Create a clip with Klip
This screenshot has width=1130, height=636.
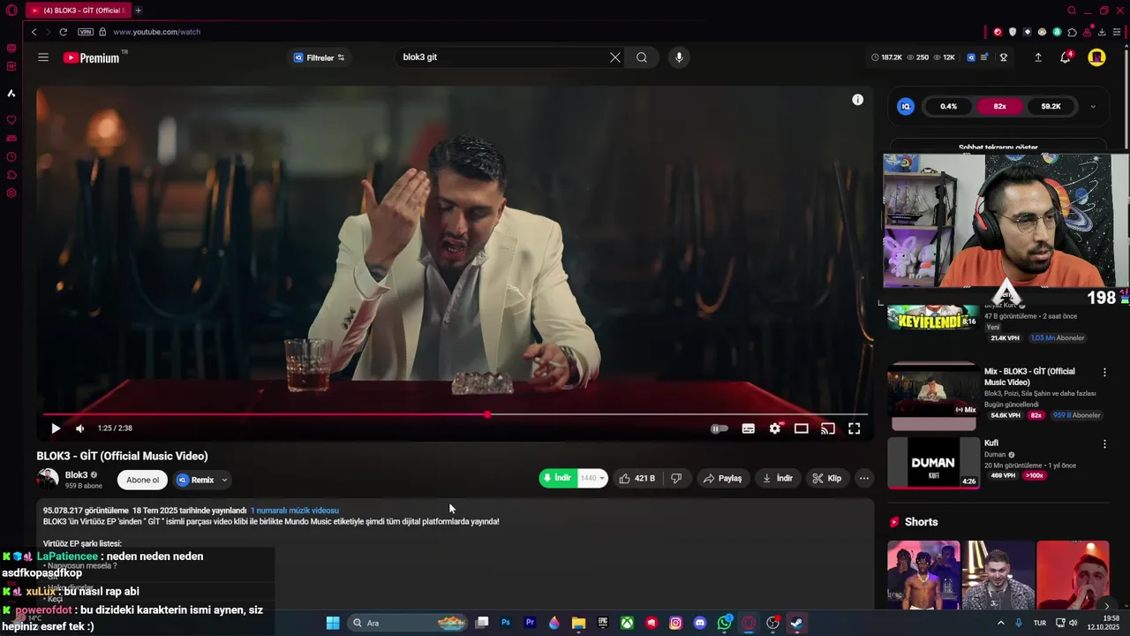pos(827,478)
